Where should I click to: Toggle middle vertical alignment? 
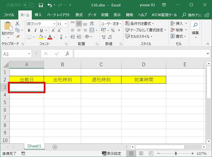pos(79,24)
